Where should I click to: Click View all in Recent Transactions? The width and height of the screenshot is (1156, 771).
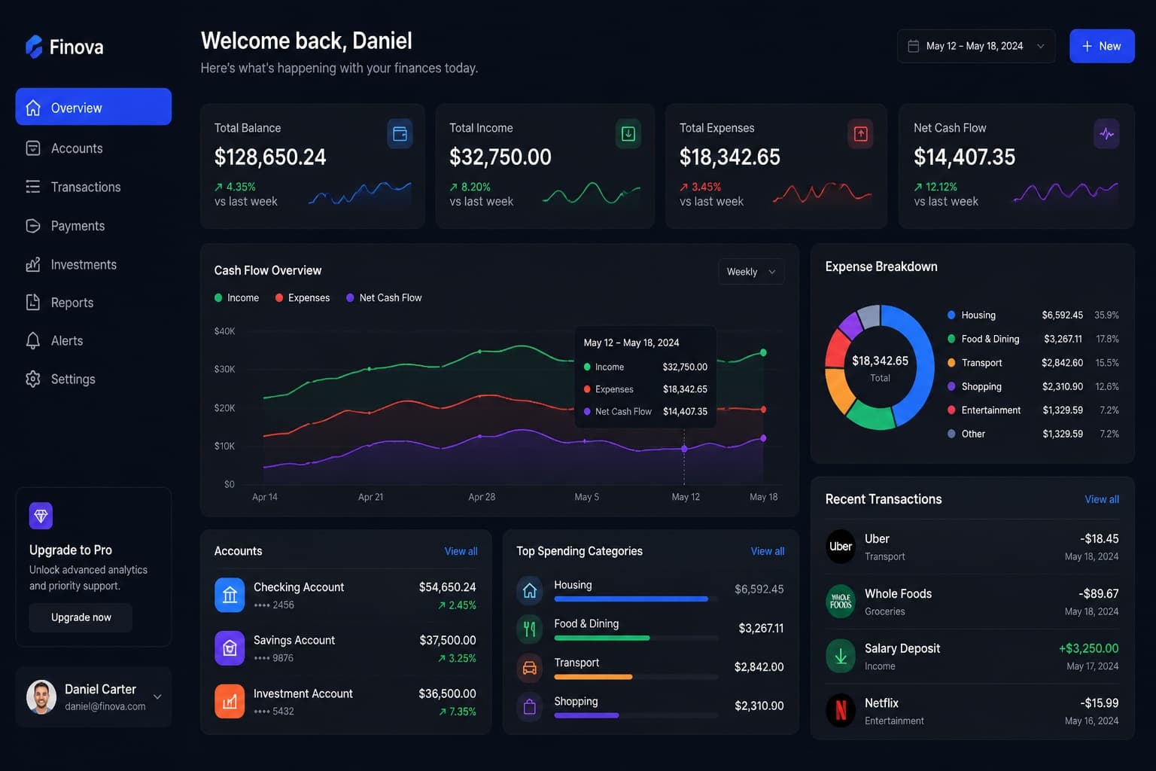pyautogui.click(x=1102, y=499)
